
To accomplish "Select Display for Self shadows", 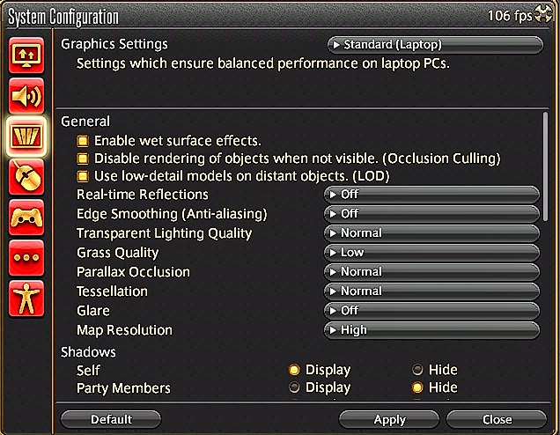I will pos(295,370).
